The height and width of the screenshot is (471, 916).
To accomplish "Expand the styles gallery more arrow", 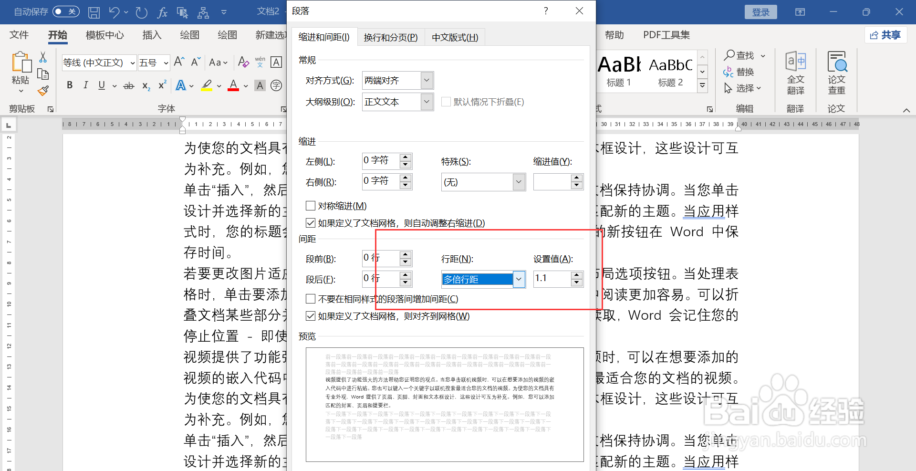I will pos(702,86).
